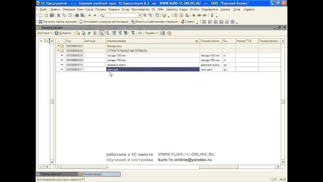This screenshot has height=182, width=323.
Task: Open the Продажа menu
Action: [114, 9]
